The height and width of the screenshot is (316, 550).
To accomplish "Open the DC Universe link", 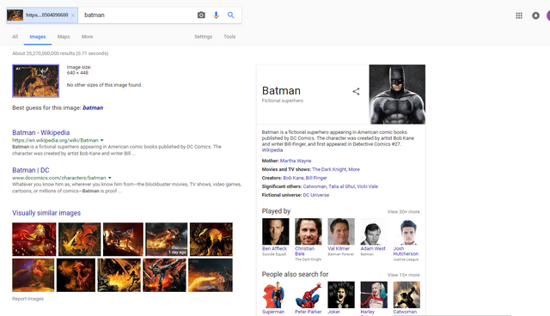I will (x=316, y=195).
